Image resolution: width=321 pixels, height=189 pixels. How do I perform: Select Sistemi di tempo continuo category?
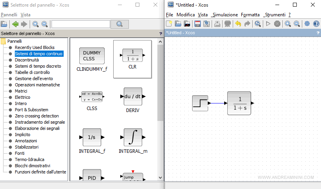point(39,54)
